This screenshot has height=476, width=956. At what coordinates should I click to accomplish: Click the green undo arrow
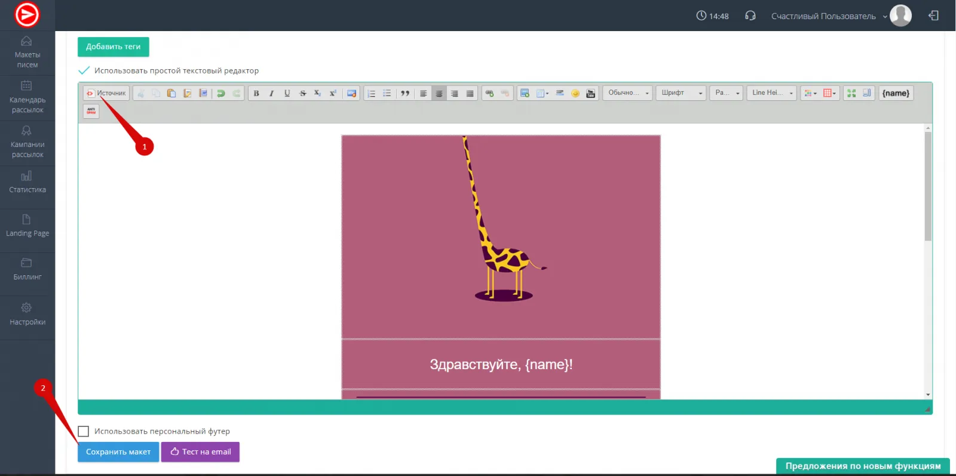pos(220,93)
